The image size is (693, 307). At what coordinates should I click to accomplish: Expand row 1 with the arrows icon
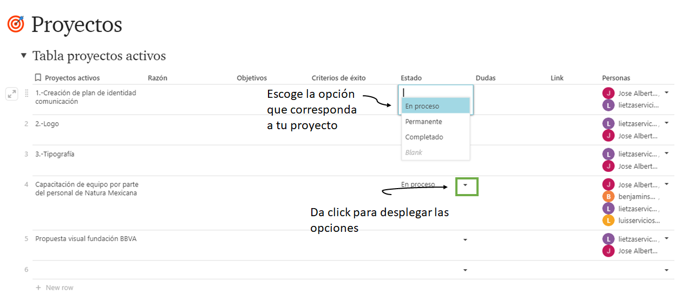(12, 94)
